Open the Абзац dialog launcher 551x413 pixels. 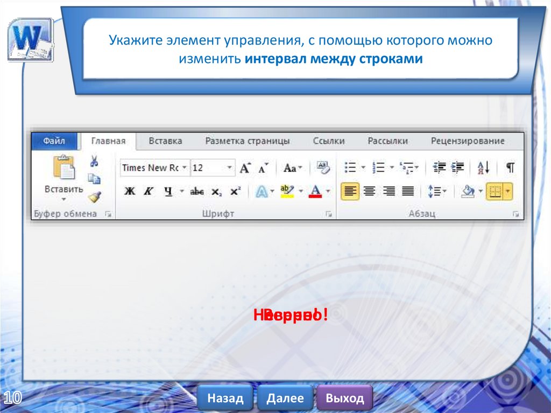coord(515,214)
